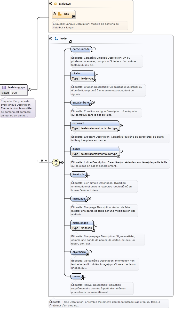
Task: Select the caracunicode element box
Action: 81,49
